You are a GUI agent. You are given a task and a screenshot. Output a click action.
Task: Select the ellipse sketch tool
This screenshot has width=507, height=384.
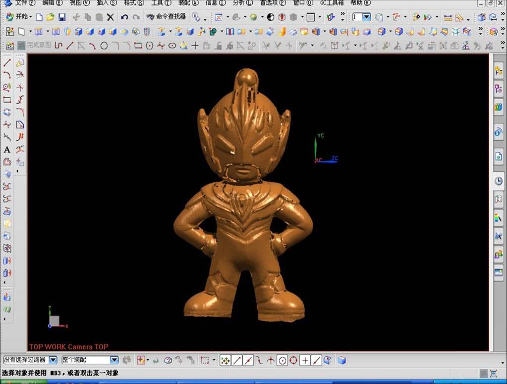(172, 46)
